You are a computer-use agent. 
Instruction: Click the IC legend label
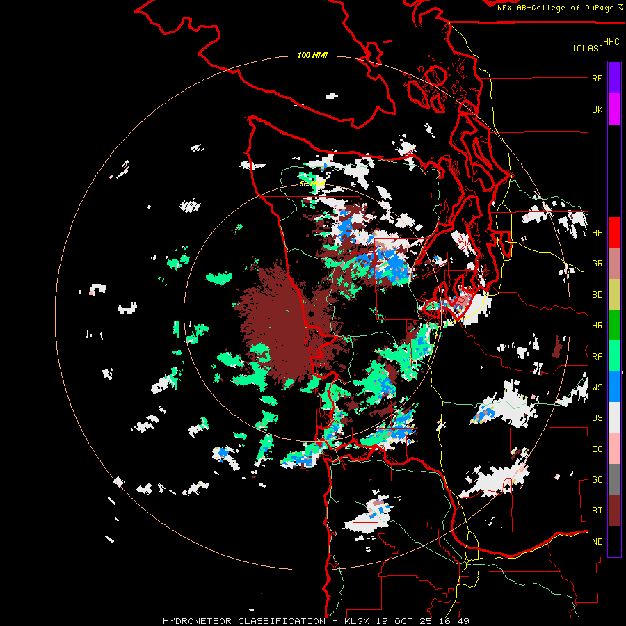click(597, 449)
